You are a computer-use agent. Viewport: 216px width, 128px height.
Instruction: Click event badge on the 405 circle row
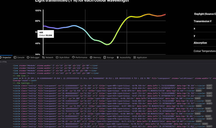pyautogui.click(x=209, y=85)
